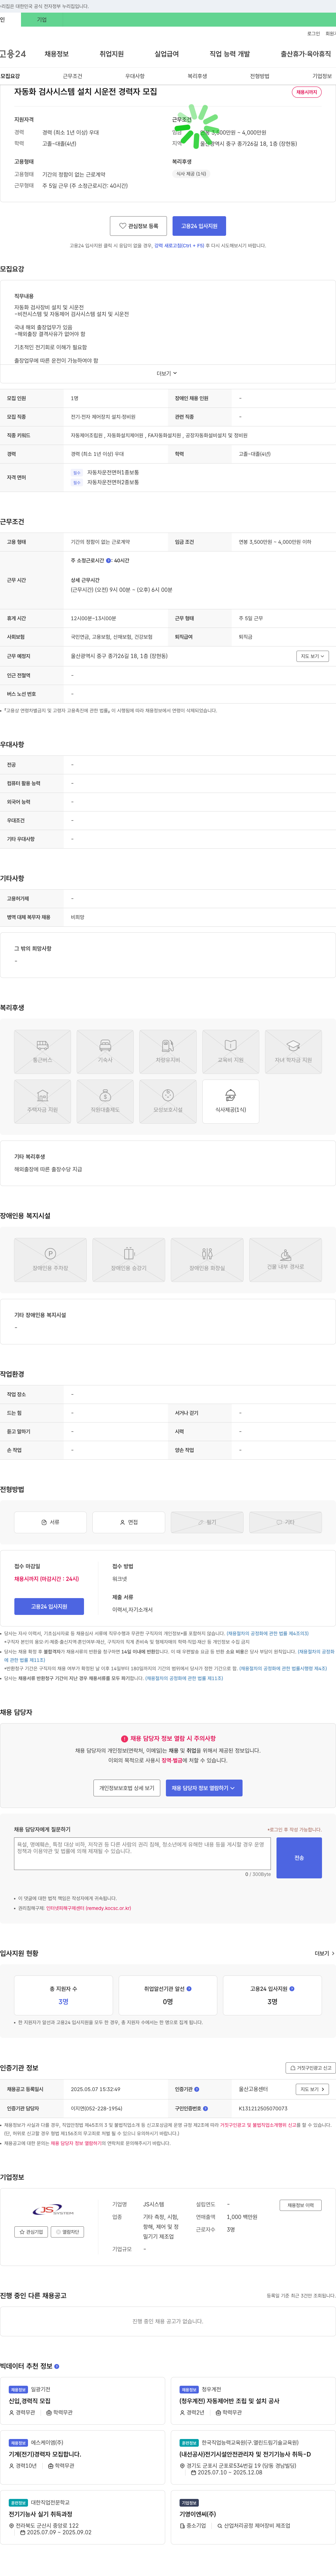Screen dimensions: 336x2576
Task: Open 개인정보보호법 상세 보기
Action: pos(127,1788)
